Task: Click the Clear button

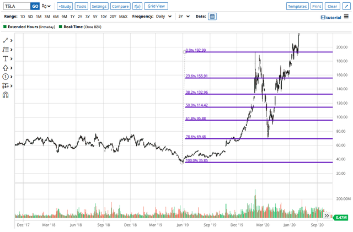Action: pos(332,6)
